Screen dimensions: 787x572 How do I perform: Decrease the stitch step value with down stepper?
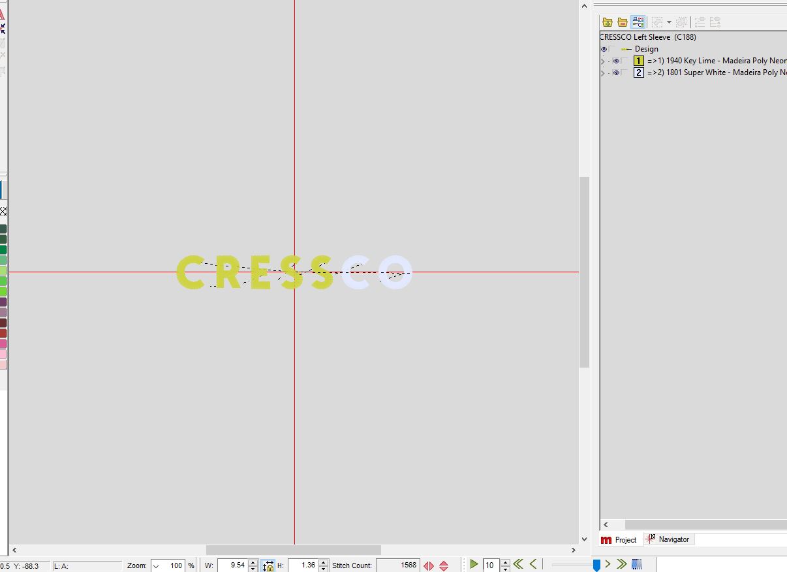coord(505,569)
